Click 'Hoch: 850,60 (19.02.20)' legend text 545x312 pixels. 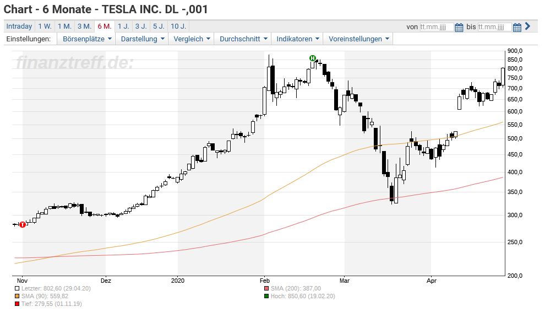(303, 297)
